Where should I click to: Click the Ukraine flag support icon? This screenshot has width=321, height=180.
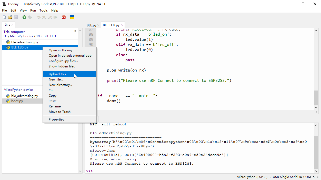pyautogui.click(x=72, y=17)
